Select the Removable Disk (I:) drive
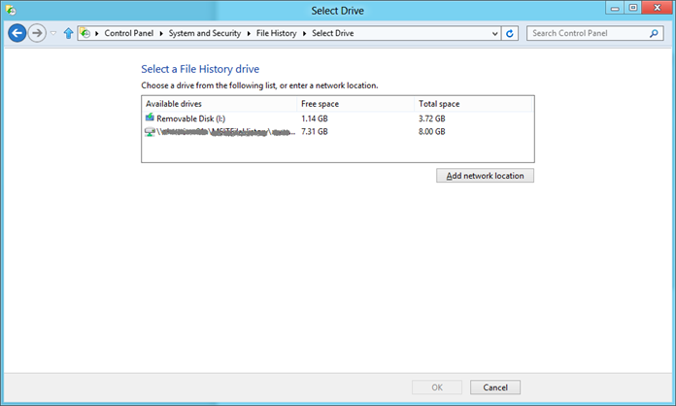676x406 pixels. click(x=338, y=118)
